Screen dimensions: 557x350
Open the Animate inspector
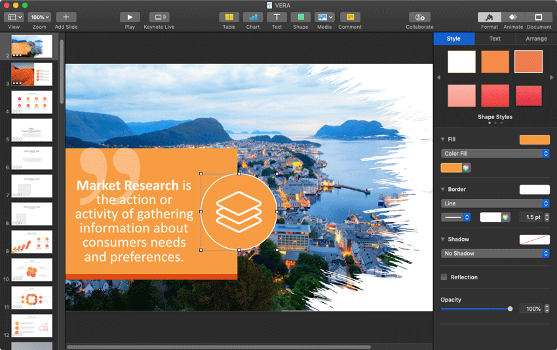[x=513, y=17]
